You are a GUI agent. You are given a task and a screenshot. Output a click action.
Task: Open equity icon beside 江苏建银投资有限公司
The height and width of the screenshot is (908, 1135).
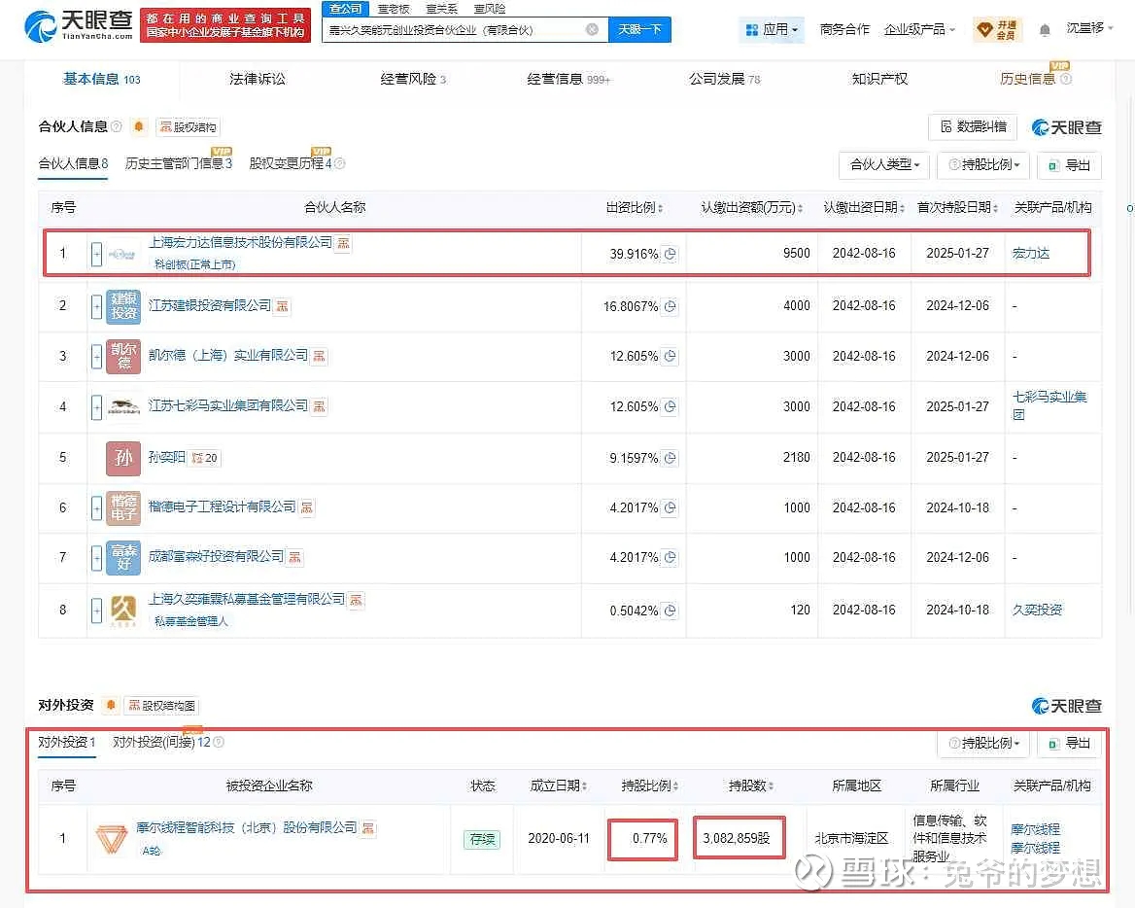tap(283, 307)
